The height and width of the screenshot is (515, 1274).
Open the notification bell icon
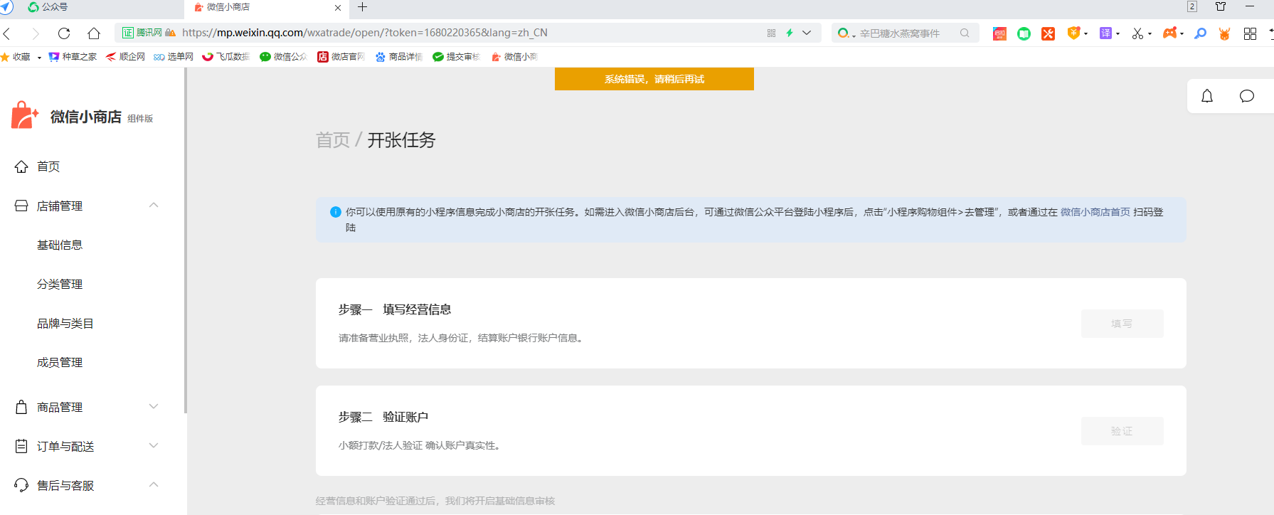(x=1207, y=96)
